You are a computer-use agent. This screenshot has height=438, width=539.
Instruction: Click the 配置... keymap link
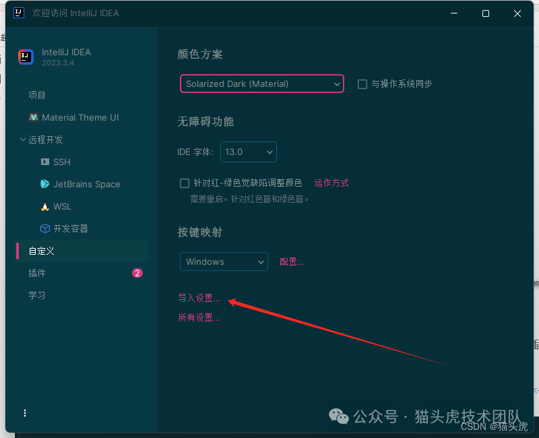292,262
